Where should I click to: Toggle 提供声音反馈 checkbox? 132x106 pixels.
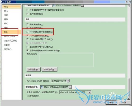point(27,24)
